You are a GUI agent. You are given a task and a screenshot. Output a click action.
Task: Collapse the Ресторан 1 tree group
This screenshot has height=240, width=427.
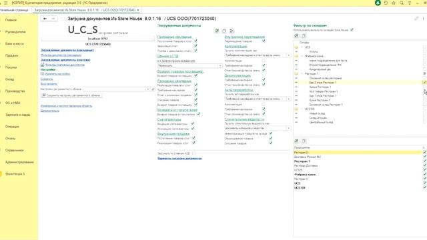(x=302, y=74)
